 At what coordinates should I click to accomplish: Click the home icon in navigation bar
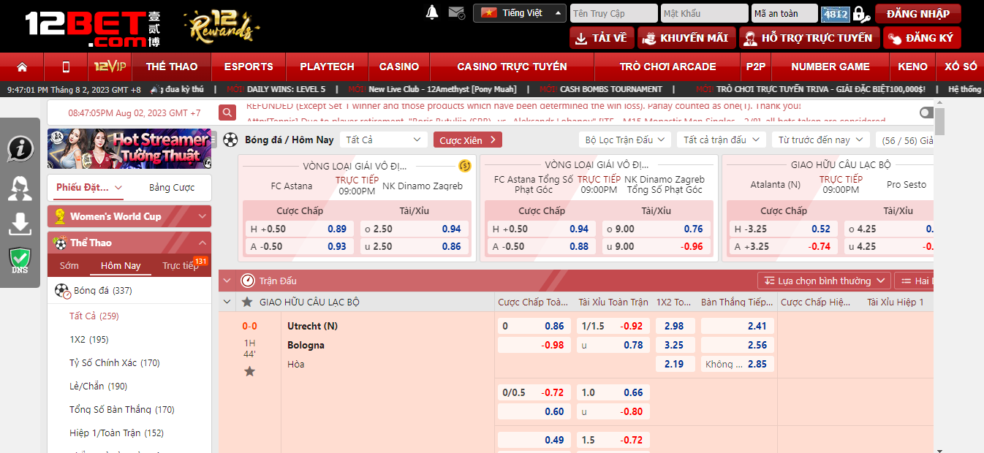[22, 67]
